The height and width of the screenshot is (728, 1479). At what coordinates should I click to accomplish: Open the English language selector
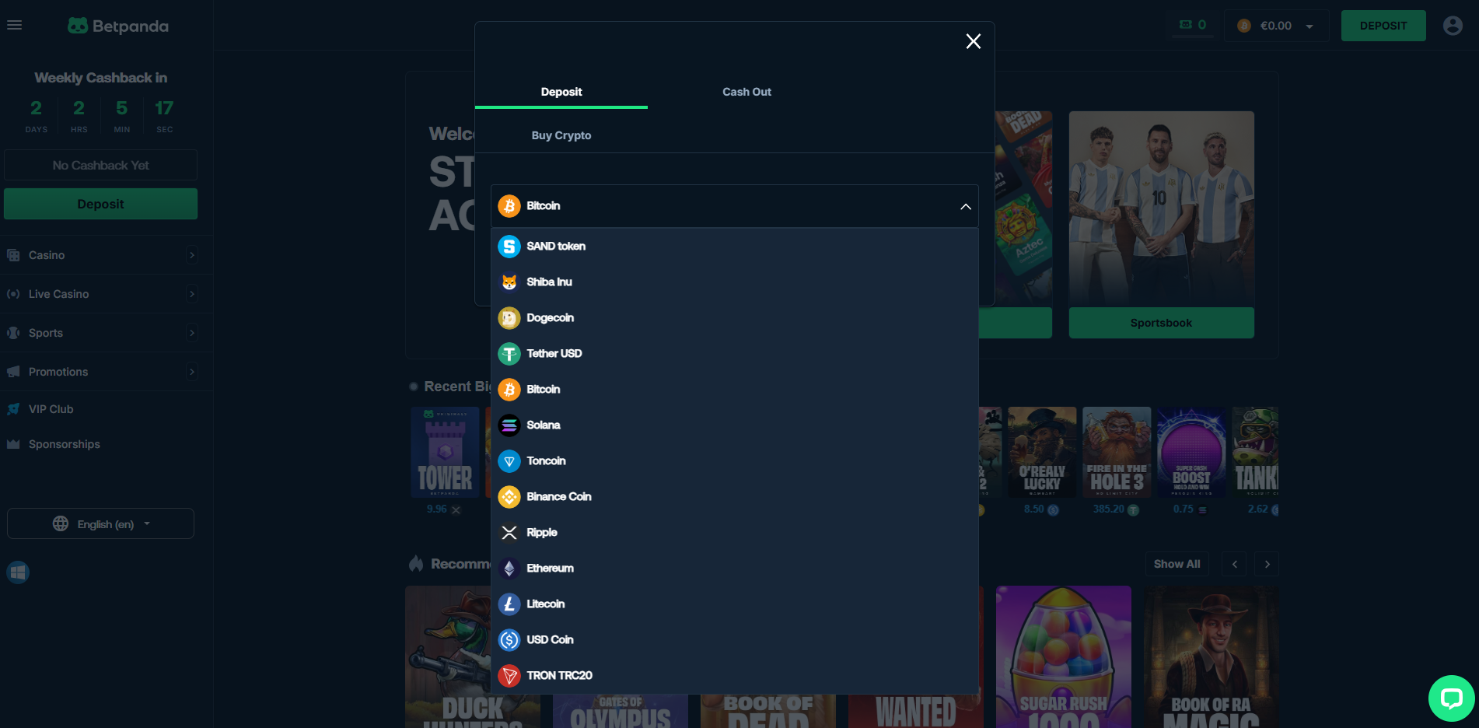click(x=100, y=523)
